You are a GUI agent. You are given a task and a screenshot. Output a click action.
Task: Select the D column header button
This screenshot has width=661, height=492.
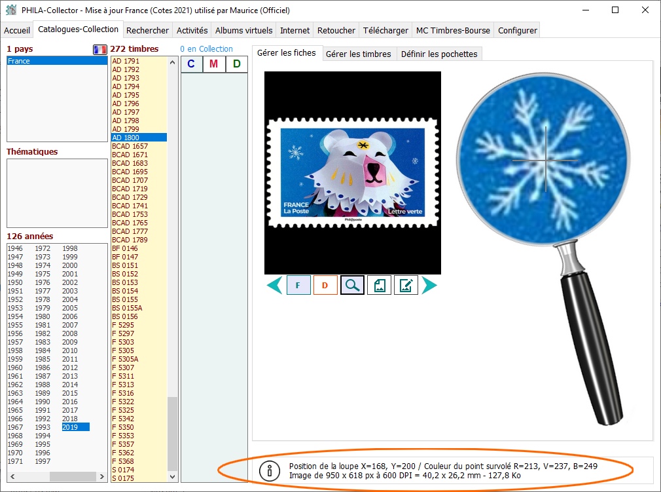236,64
